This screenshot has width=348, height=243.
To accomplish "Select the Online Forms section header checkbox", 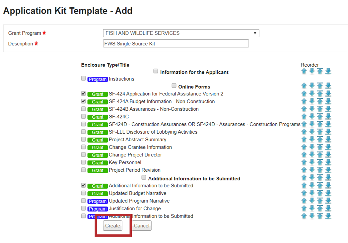I will (x=174, y=86).
